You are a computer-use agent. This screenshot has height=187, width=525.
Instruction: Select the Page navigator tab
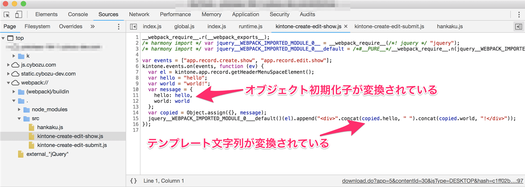pos(10,26)
